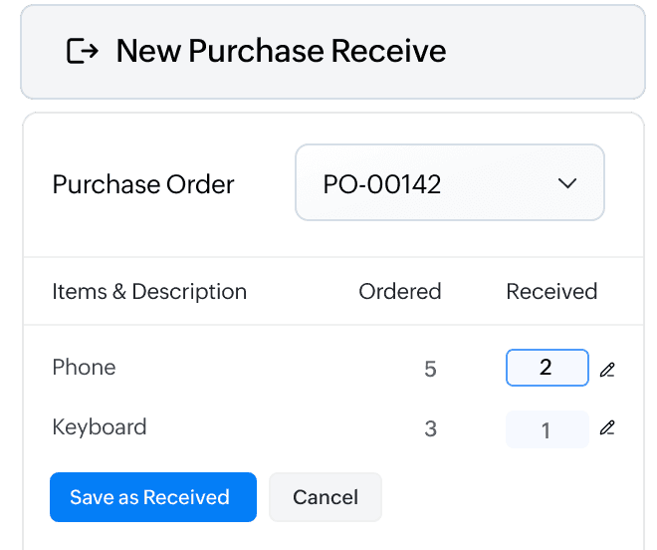Expand the Purchase Order dropdown chevron
Image resolution: width=657 pixels, height=550 pixels.
click(567, 183)
